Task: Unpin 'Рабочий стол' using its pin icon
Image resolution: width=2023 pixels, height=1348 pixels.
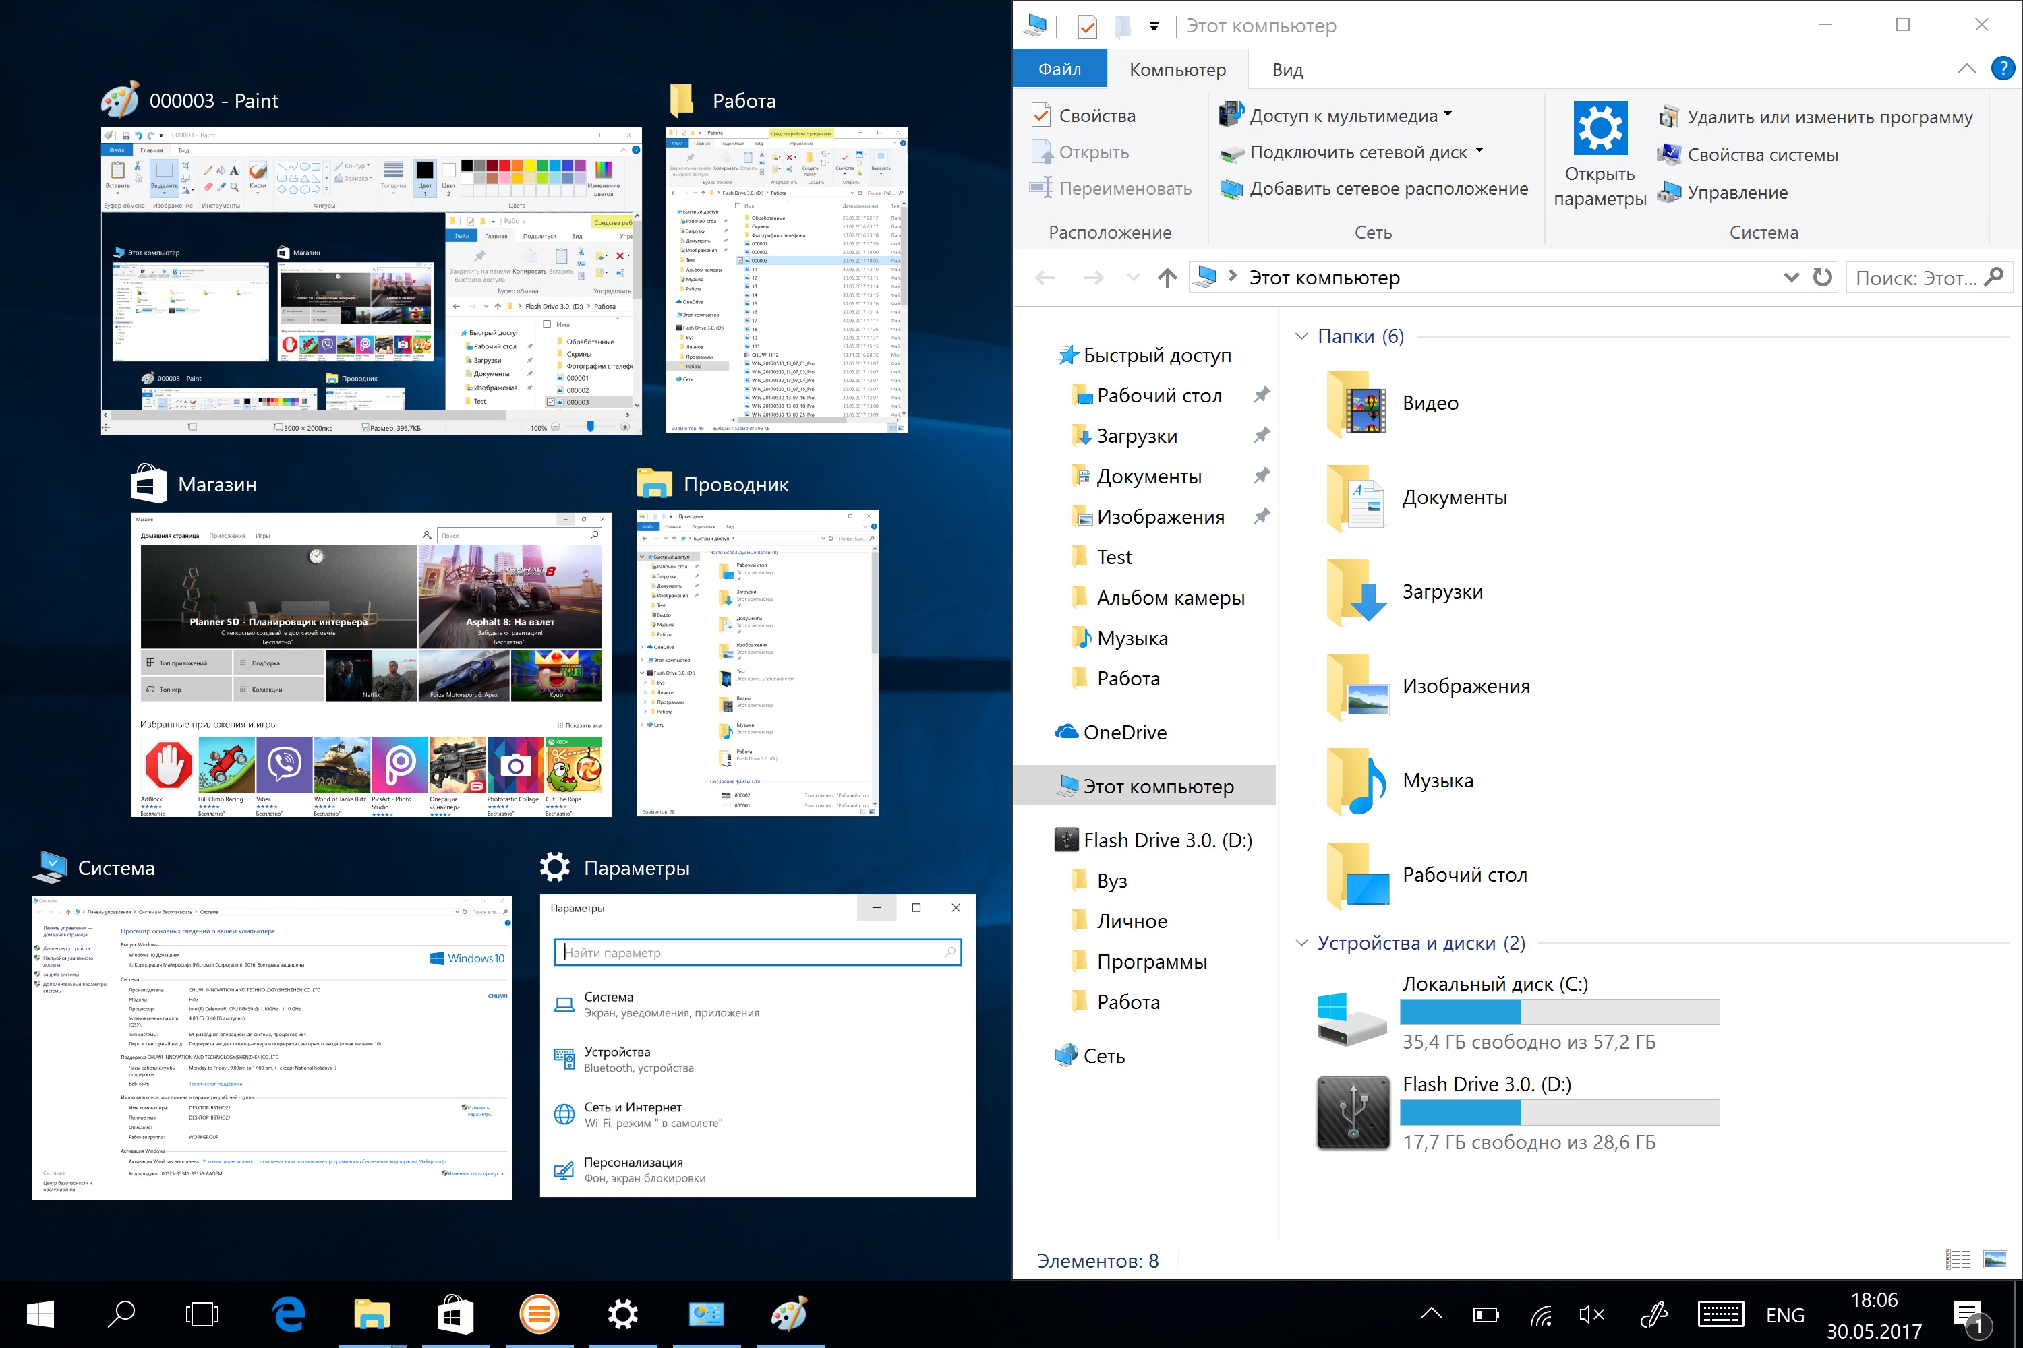Action: [1261, 396]
